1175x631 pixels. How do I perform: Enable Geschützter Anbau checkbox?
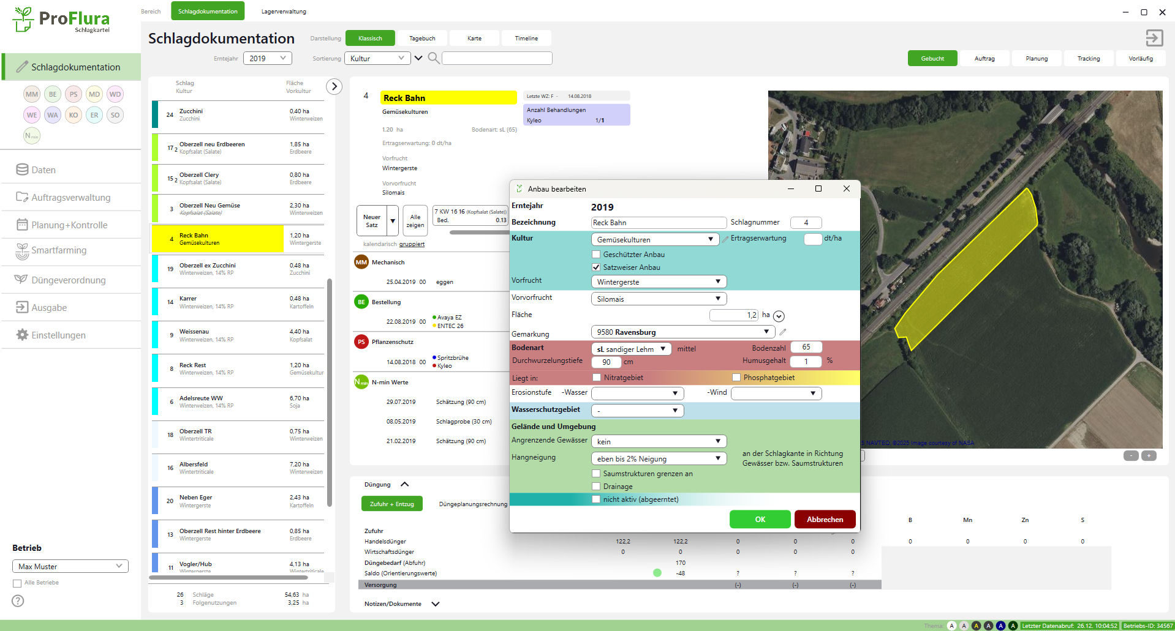(596, 255)
